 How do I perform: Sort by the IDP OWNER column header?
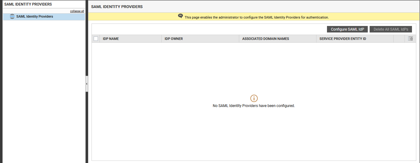[174, 39]
